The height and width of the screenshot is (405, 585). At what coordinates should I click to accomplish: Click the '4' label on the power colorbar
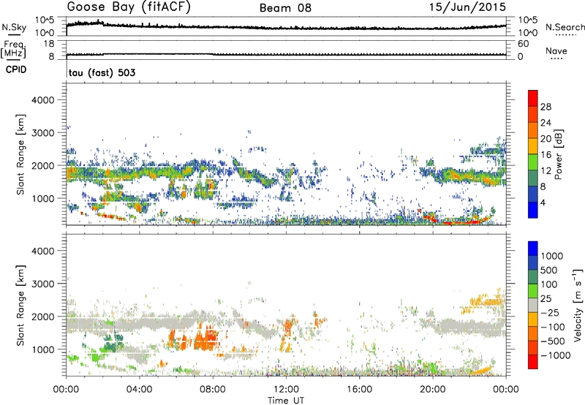click(x=543, y=203)
